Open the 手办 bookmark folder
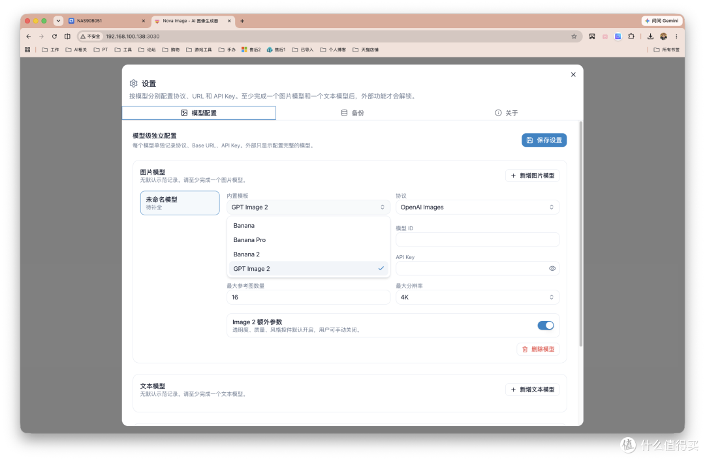 click(x=227, y=50)
